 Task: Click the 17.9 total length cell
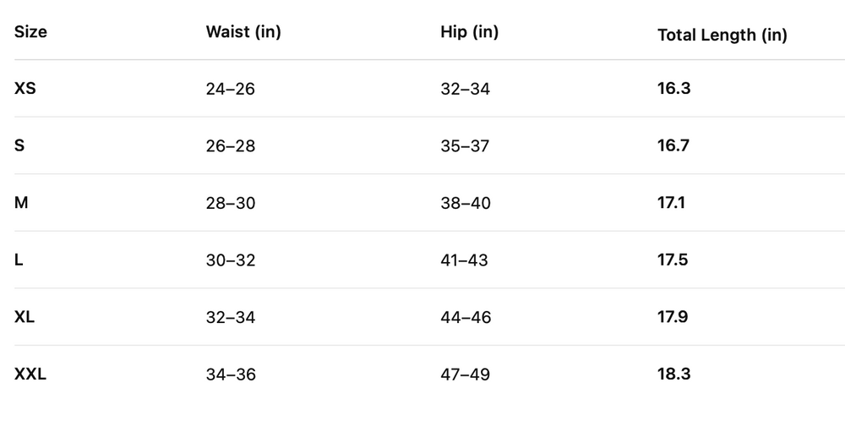point(673,317)
